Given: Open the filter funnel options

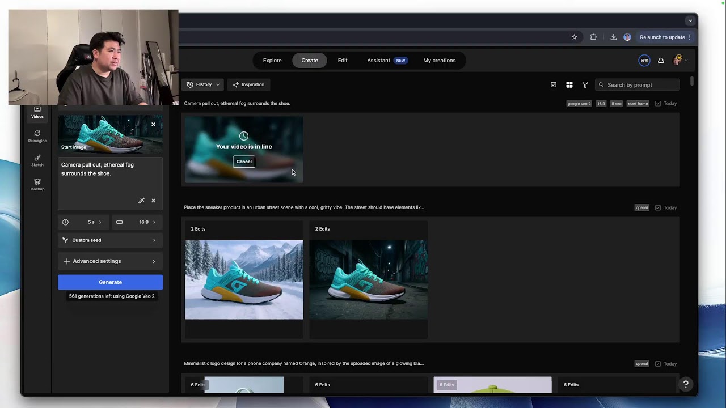Looking at the screenshot, I should (585, 85).
